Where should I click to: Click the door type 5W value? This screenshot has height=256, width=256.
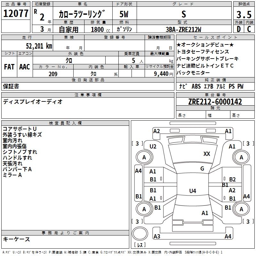click(124, 14)
